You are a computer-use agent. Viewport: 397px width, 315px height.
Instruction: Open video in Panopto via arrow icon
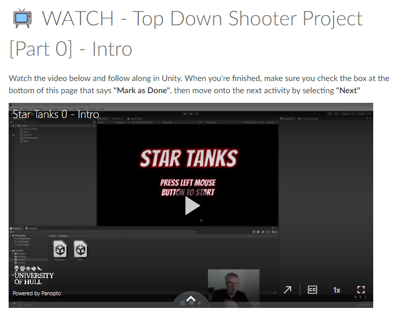287,290
